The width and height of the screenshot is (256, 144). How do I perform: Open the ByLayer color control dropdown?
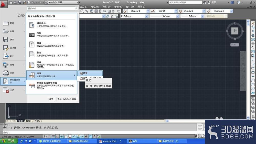click(x=146, y=16)
